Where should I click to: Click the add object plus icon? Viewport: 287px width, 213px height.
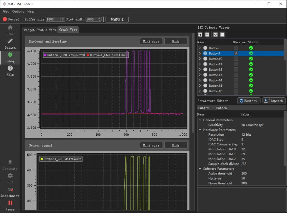point(200,35)
